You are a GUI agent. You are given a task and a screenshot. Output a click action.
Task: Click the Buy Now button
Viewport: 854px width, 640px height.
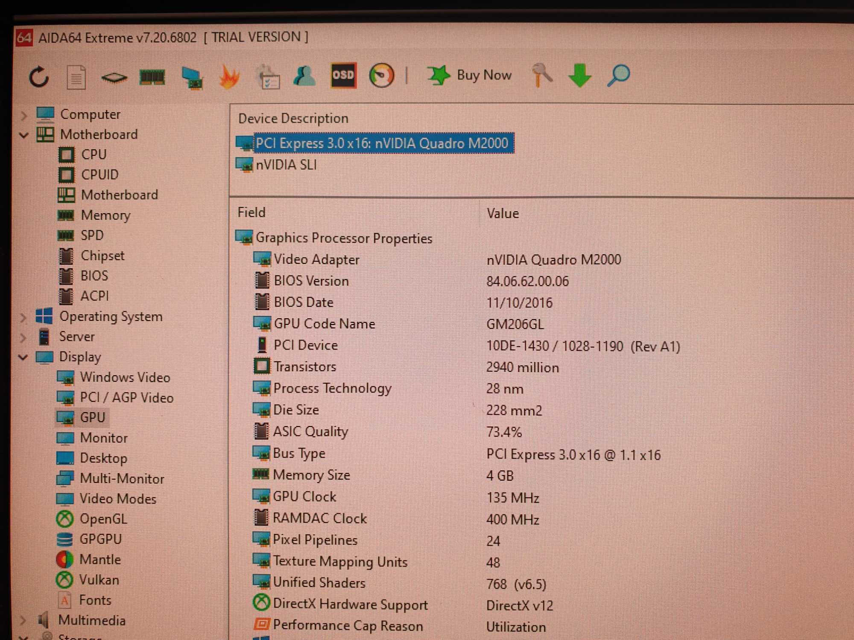tap(470, 75)
